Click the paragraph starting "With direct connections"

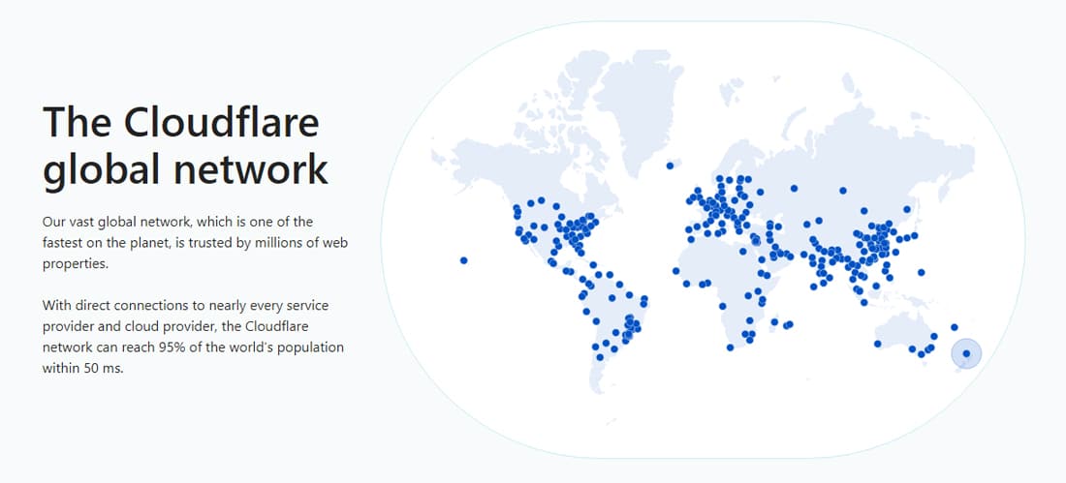tap(193, 337)
